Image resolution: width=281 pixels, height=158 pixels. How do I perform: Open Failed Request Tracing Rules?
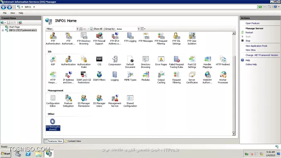[176, 62]
